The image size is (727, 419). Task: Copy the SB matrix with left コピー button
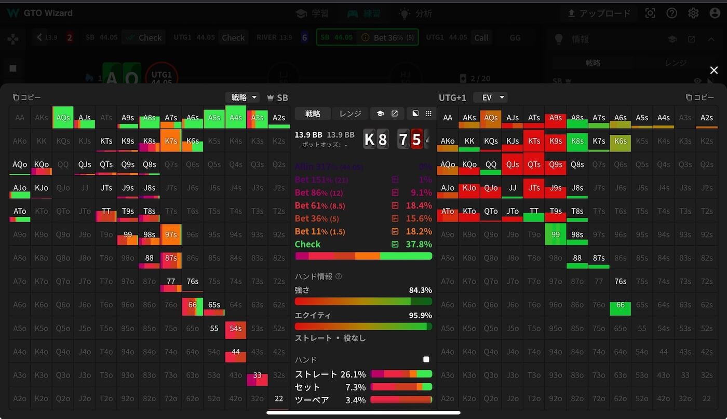tap(26, 97)
